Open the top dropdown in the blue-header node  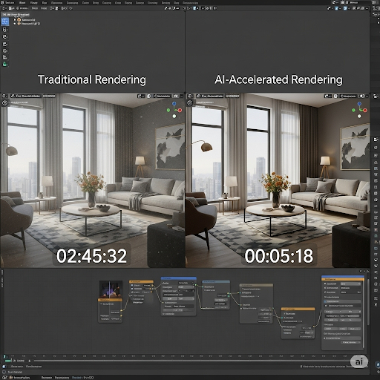click(x=186, y=283)
